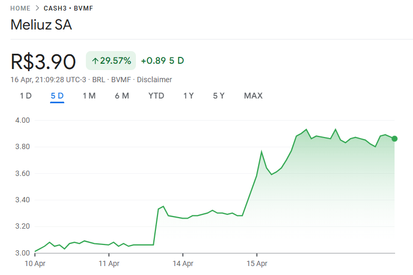Viewport: 413px width, 275px height.
Task: Click the 15 Apr axis date label
Action: 258,263
